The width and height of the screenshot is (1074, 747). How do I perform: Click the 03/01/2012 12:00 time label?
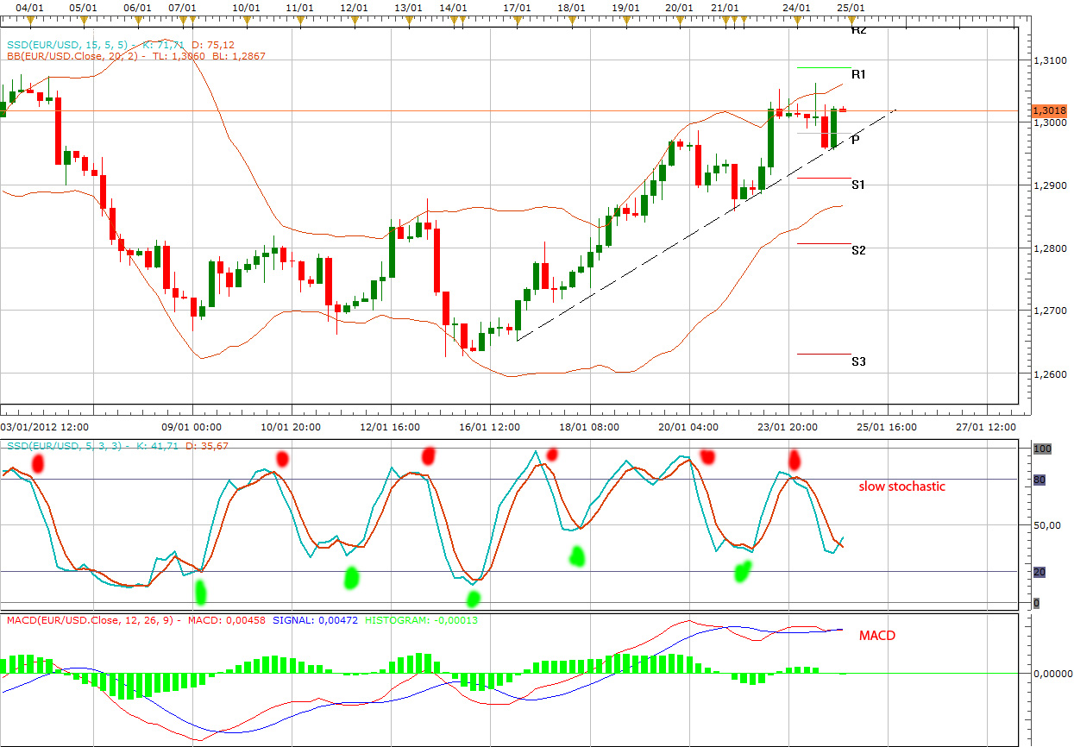[x=46, y=426]
